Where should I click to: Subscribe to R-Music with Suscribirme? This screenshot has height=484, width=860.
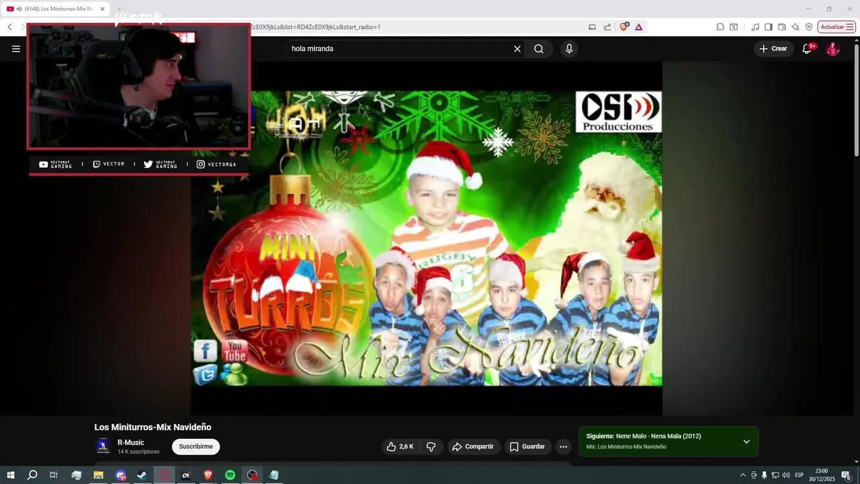(x=196, y=446)
